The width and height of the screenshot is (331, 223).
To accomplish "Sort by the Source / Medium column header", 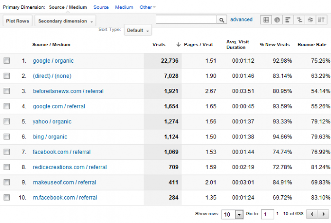I will click(51, 45).
